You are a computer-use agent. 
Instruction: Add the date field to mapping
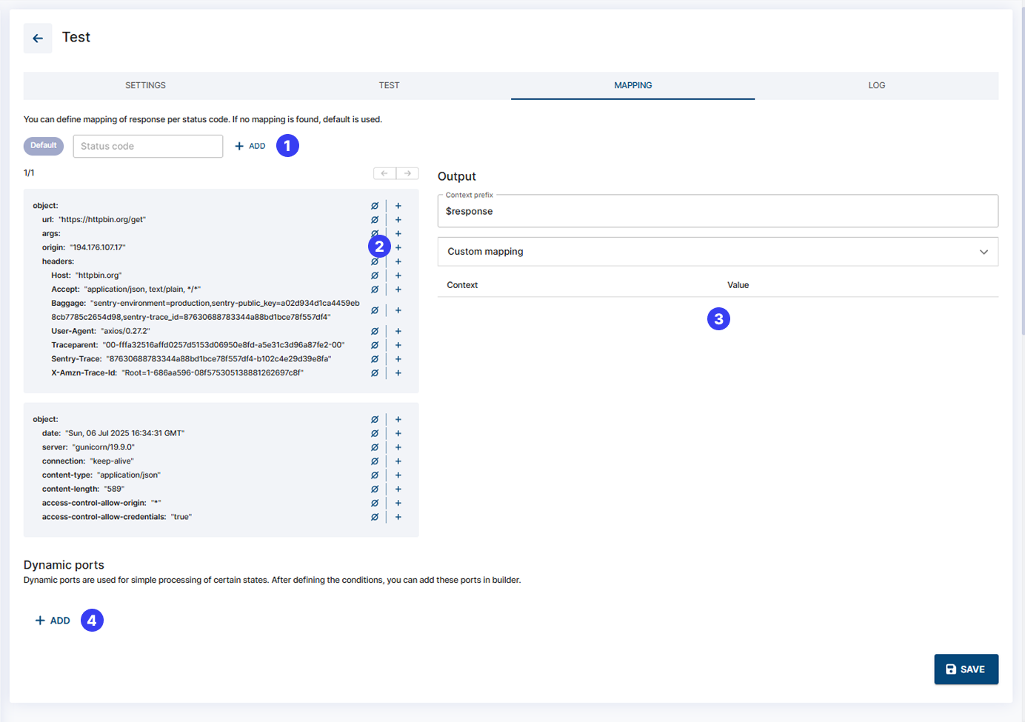398,433
